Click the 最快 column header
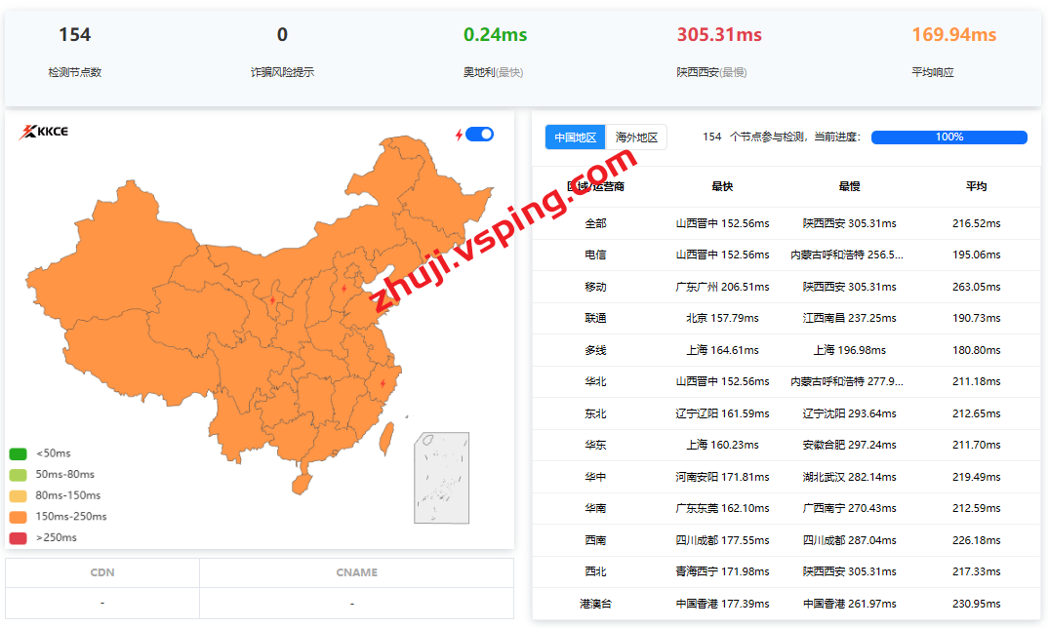 722,186
